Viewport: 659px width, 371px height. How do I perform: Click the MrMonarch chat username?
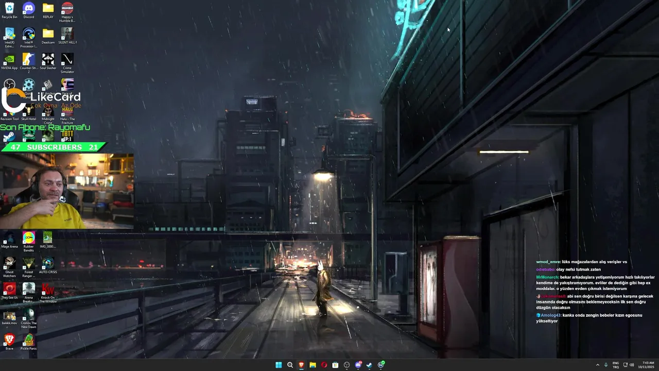click(547, 277)
